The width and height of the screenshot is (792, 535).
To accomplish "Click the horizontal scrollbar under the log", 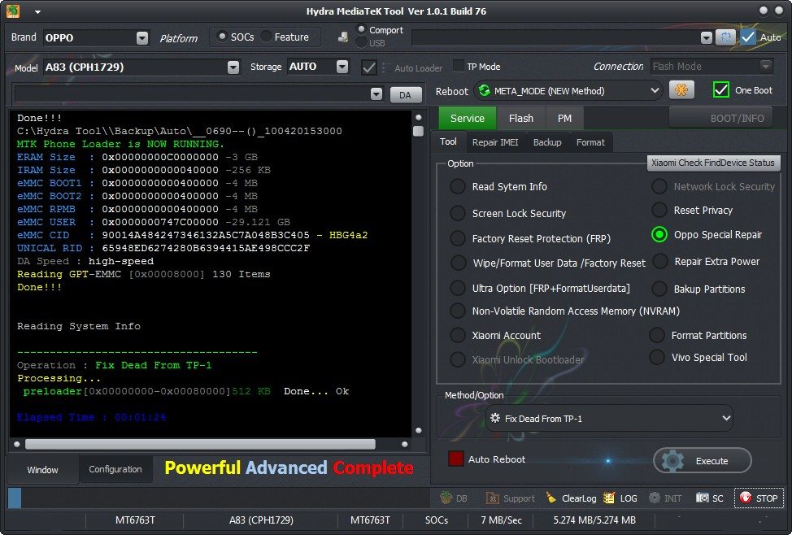I will point(200,444).
